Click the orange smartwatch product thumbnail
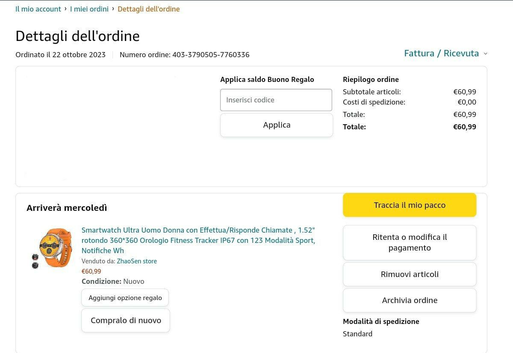 [x=53, y=245]
